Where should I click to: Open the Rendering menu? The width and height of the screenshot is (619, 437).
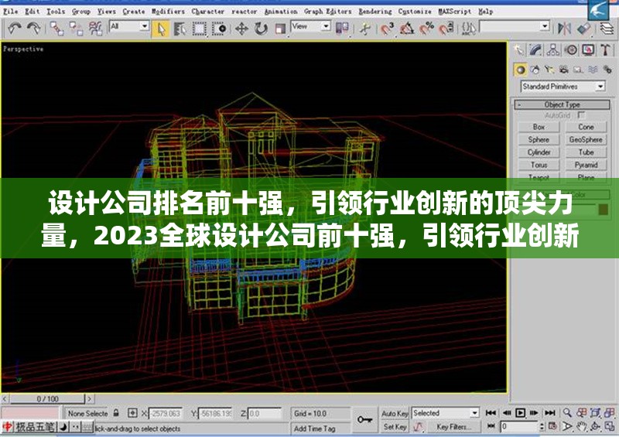pyautogui.click(x=374, y=12)
